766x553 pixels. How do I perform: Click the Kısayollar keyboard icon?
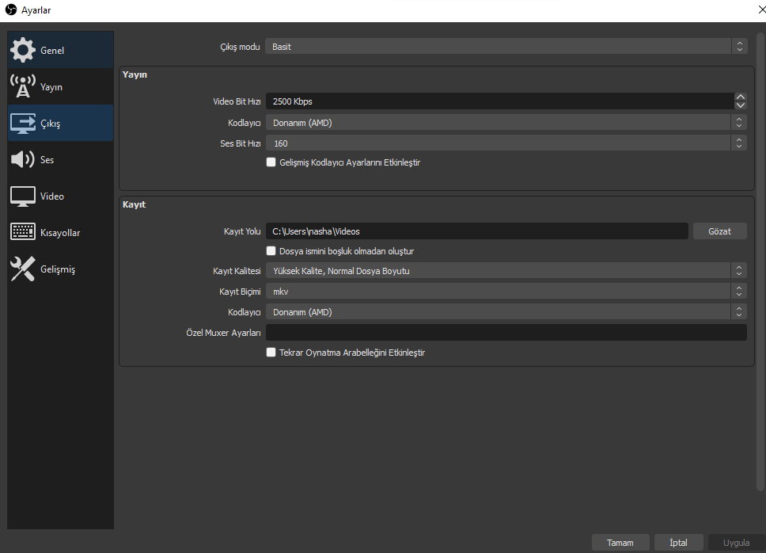[22, 232]
